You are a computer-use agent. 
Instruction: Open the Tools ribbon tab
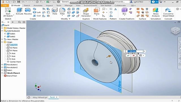(x=59, y=5)
